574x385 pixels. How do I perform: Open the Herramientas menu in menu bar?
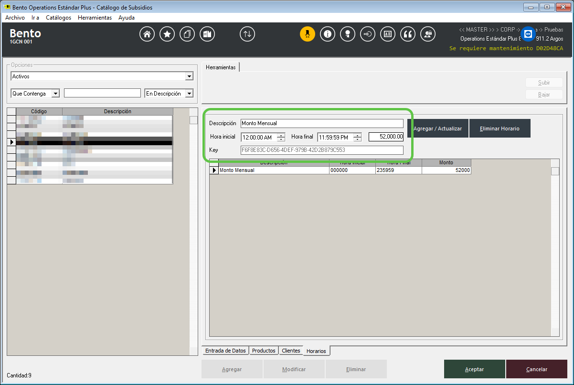tap(95, 18)
